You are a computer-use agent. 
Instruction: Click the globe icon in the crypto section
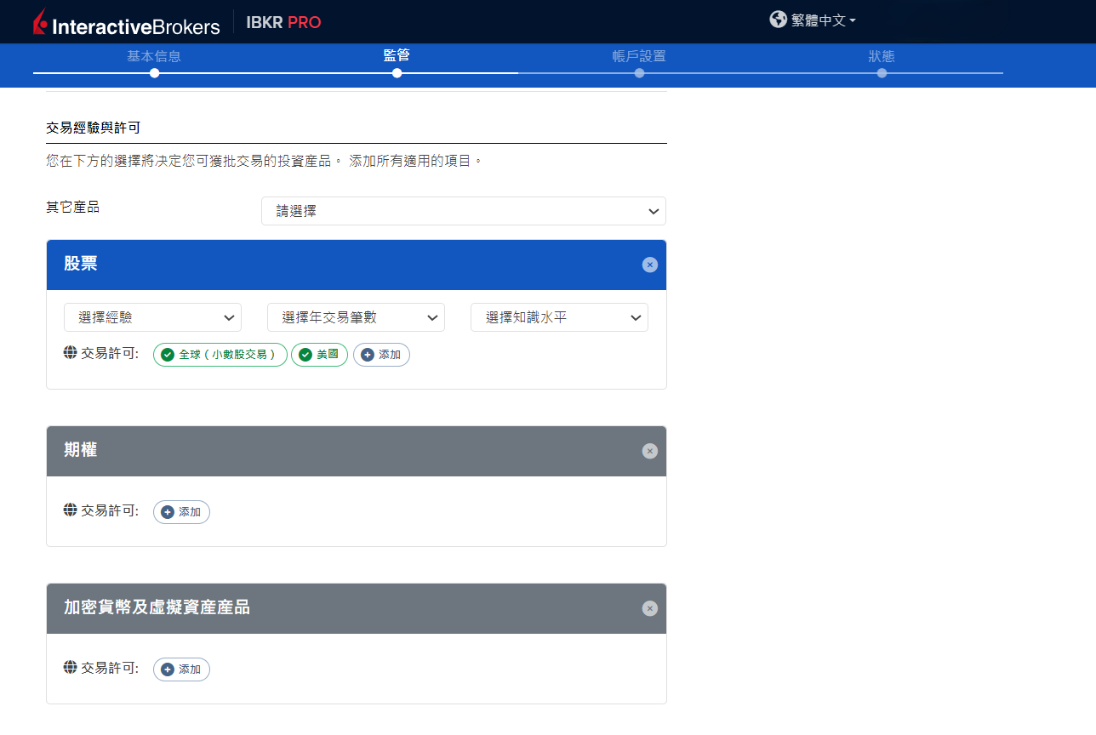pos(71,668)
